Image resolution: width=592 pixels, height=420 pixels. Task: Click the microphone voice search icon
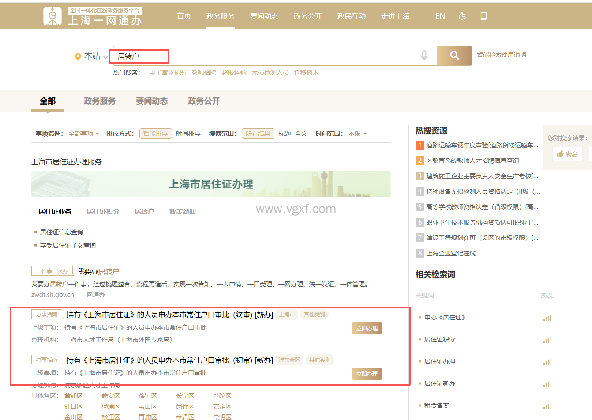(424, 56)
